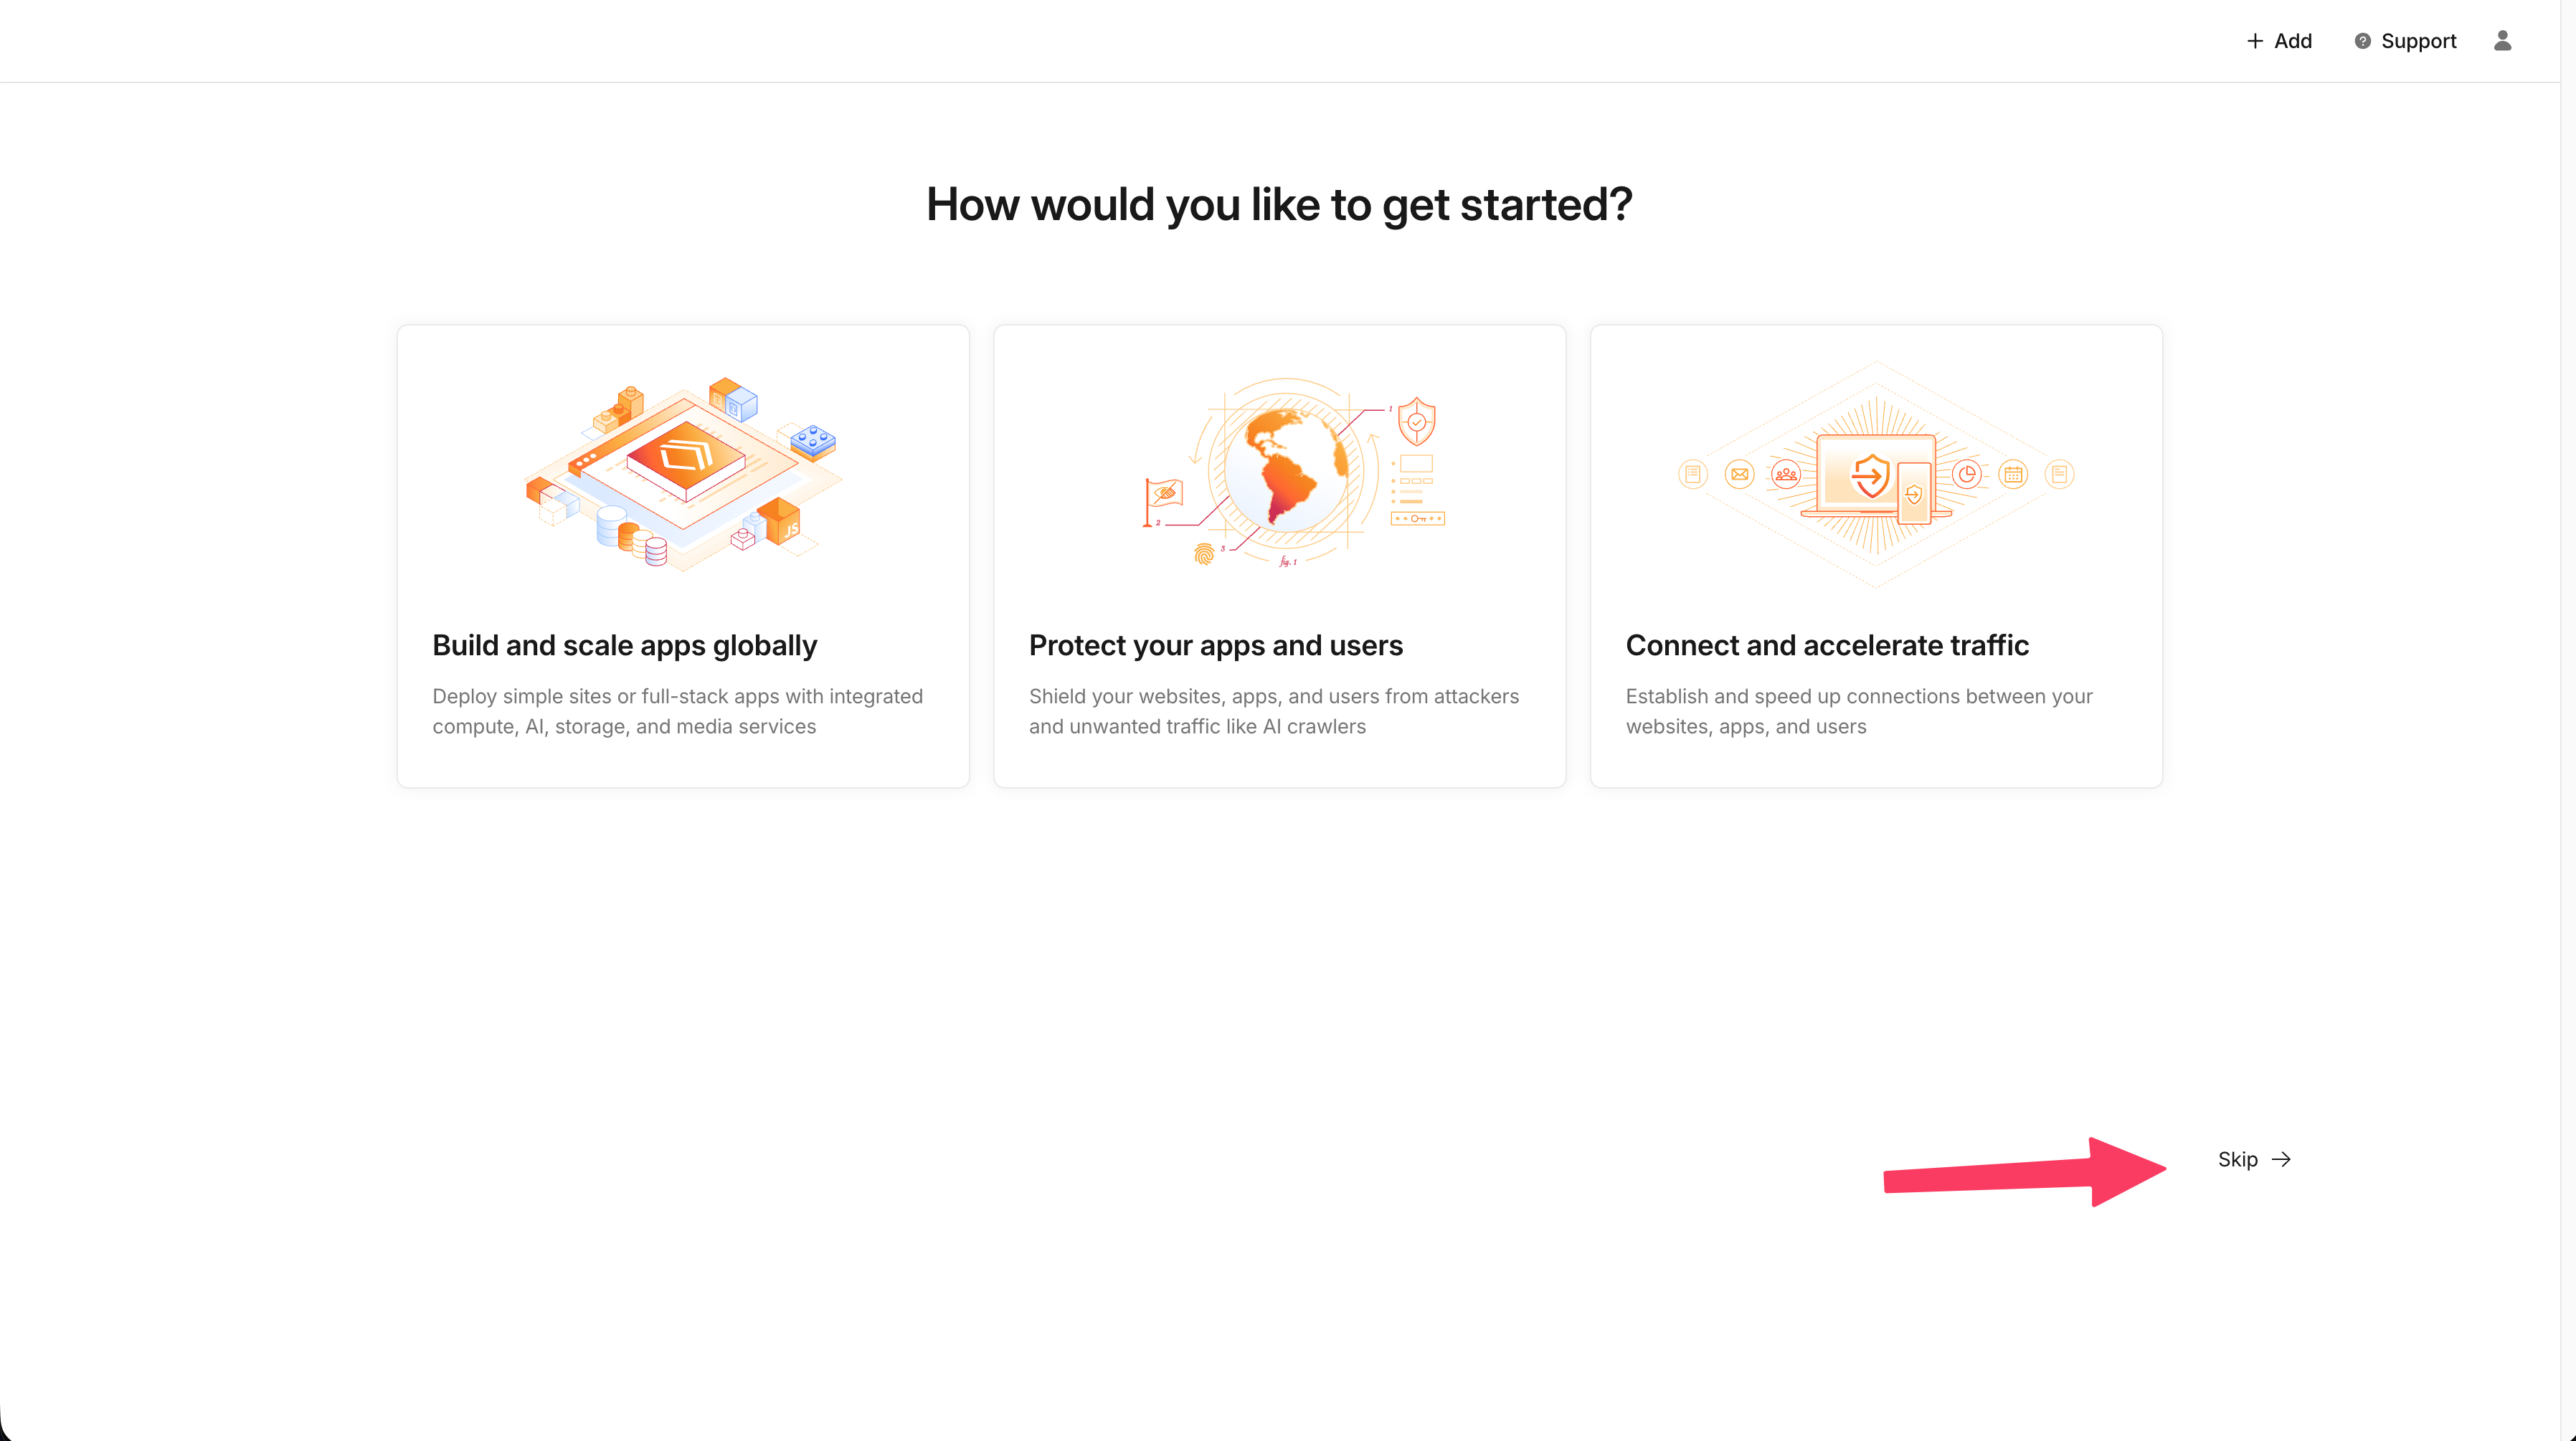The image size is (2576, 1441).
Task: Click the mail envelope icon in Connect illustration
Action: coord(1740,474)
